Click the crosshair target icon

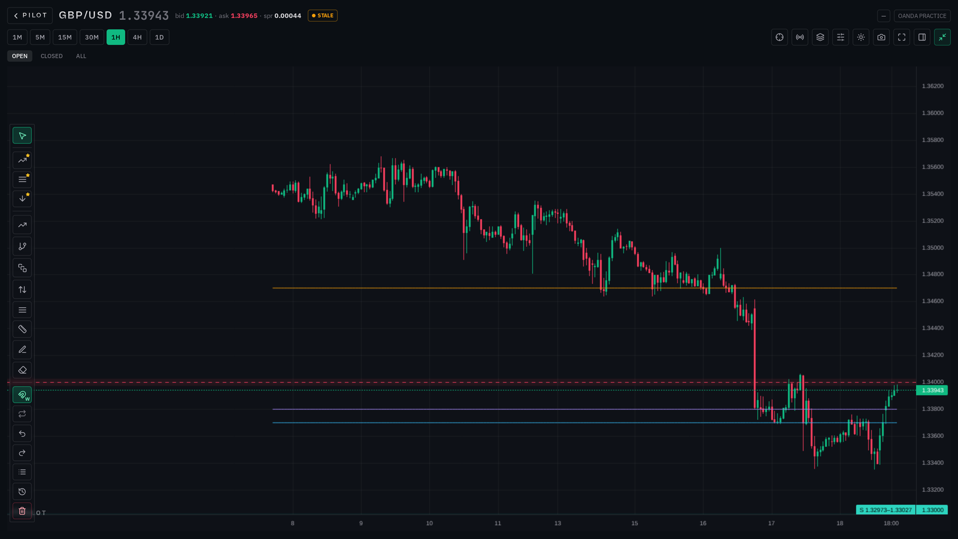(x=780, y=37)
